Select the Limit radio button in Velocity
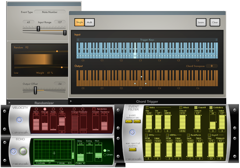Screen dimensions: 240x168 61,109
